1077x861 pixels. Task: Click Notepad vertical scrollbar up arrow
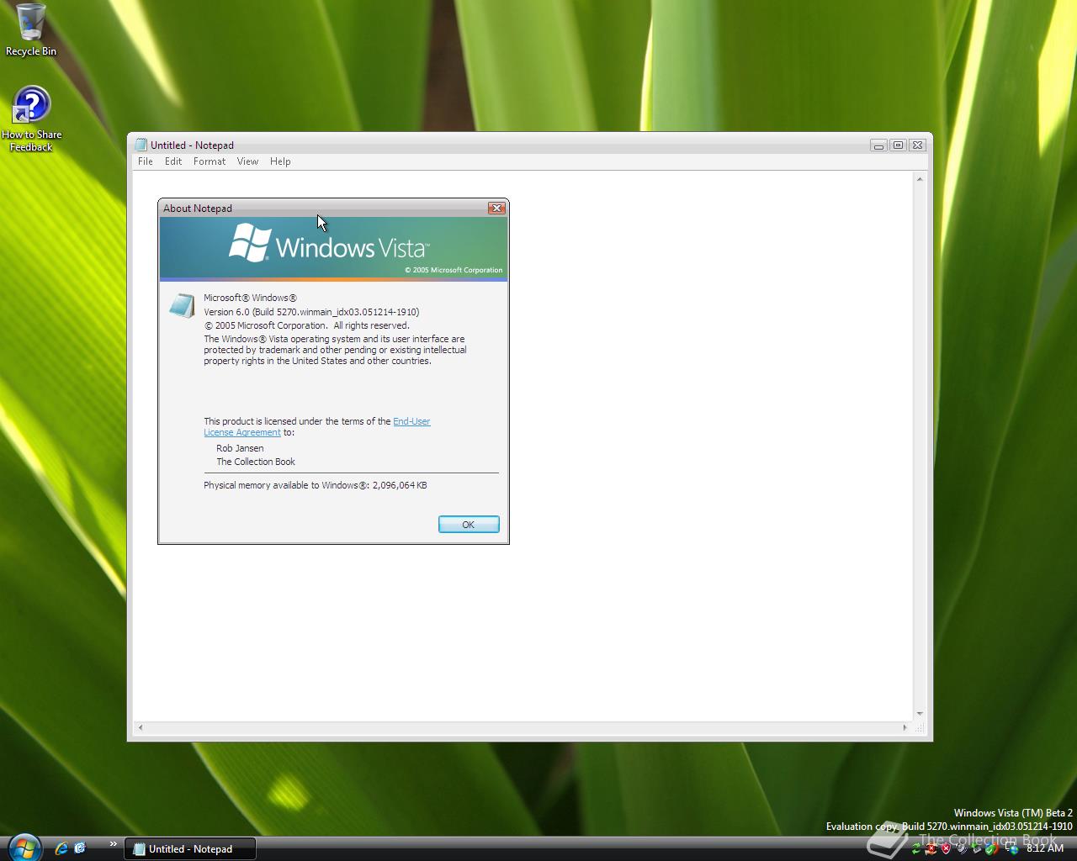pyautogui.click(x=919, y=179)
